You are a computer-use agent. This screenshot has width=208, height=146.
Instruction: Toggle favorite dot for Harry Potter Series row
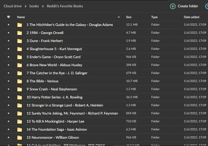(9, 97)
